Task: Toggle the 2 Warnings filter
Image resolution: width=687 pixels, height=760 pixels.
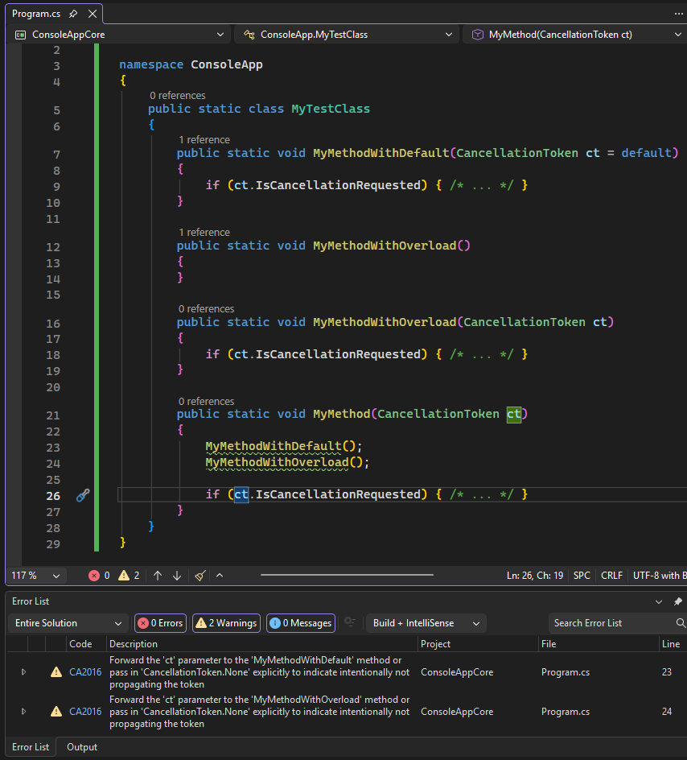Action: coord(226,623)
